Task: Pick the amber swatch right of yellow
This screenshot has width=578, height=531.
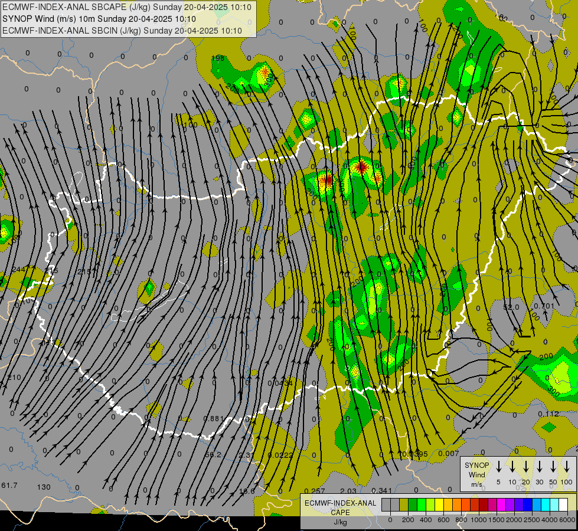Action: 448,504
